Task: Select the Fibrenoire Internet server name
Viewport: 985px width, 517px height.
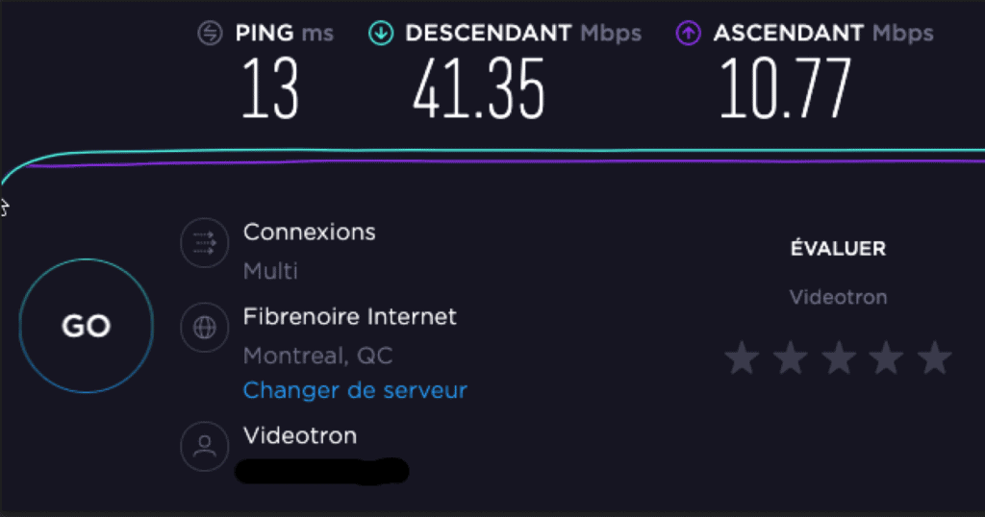Action: [349, 317]
